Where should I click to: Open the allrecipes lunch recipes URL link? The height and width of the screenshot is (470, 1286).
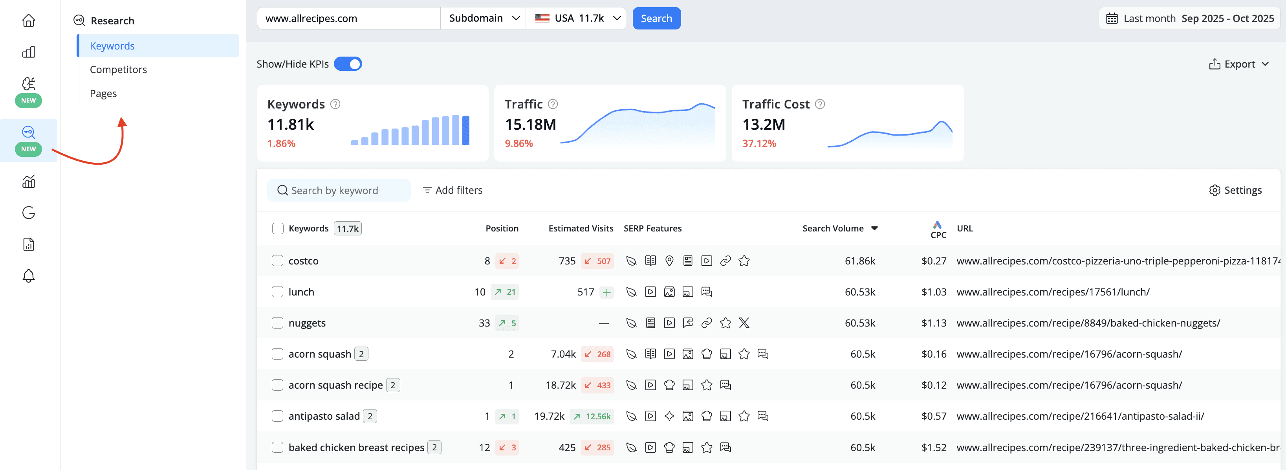pyautogui.click(x=1053, y=292)
